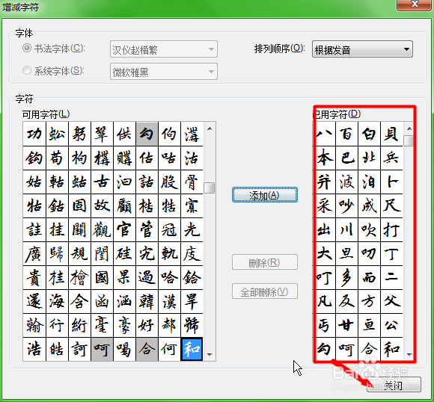Select character 公 in used characters list
434x402 pixels.
(391, 325)
